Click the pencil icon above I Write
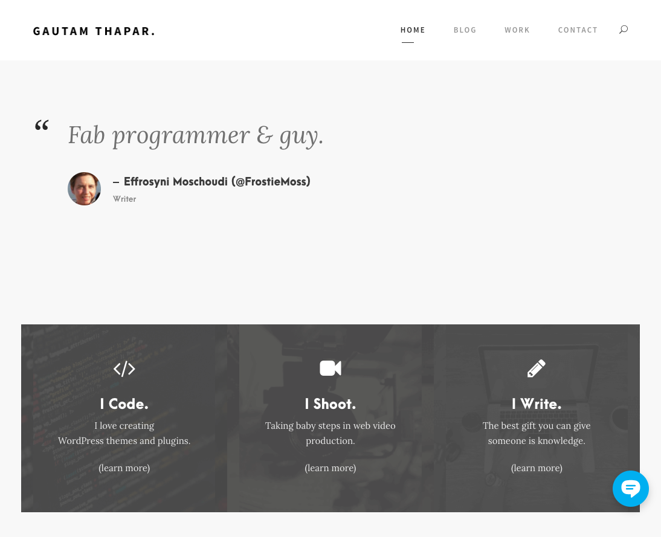Image resolution: width=661 pixels, height=537 pixels. [536, 368]
